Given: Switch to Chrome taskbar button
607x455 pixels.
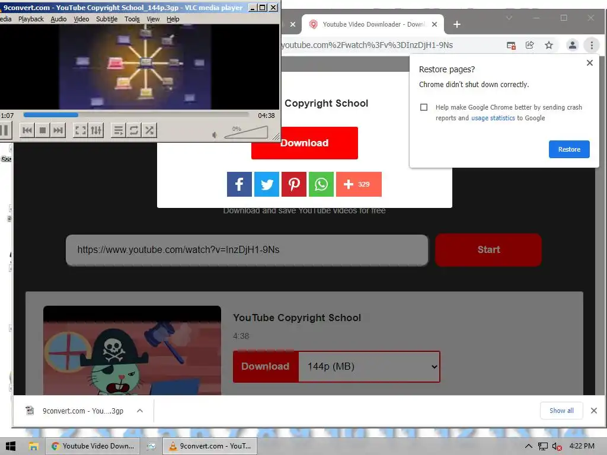Looking at the screenshot, I should pyautogui.click(x=92, y=446).
